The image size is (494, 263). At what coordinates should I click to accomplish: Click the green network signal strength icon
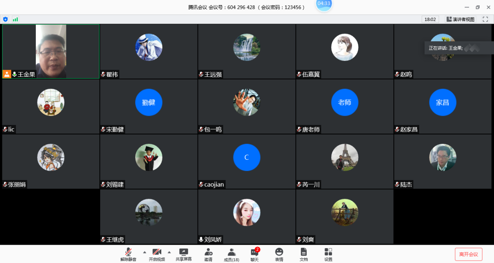15,19
